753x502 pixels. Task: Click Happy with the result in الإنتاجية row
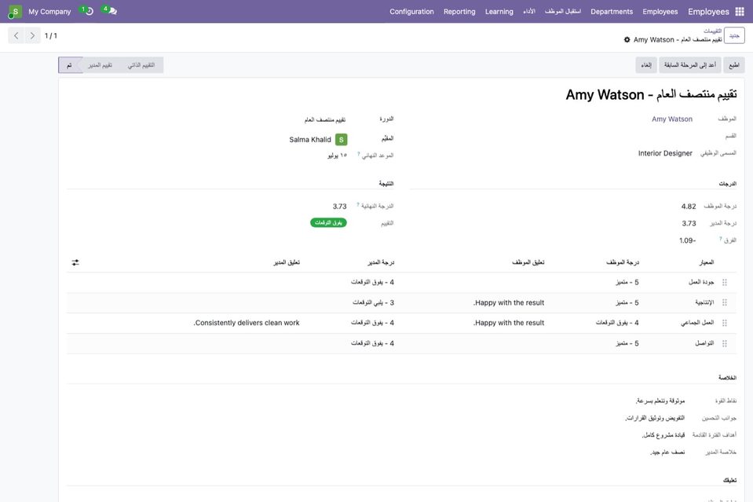tap(509, 302)
